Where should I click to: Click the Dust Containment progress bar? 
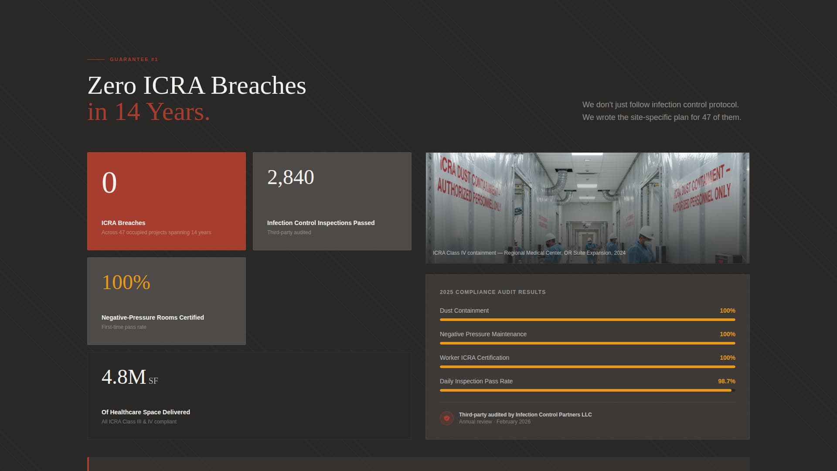pyautogui.click(x=588, y=320)
